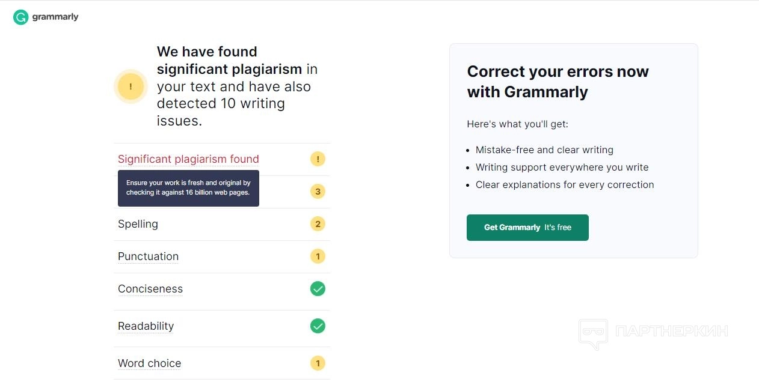Image resolution: width=759 pixels, height=382 pixels.
Task: Click the green checkmark beside Readability
Action: click(318, 326)
